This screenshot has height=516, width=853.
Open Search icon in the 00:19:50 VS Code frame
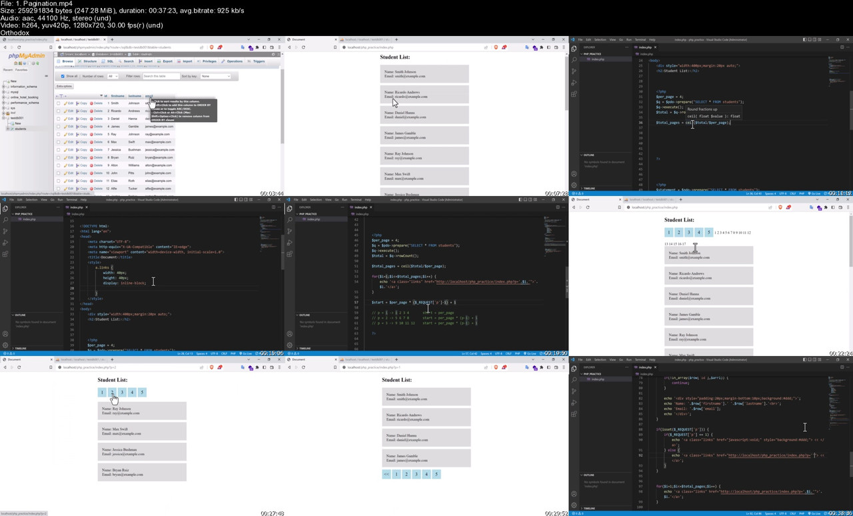pyautogui.click(x=290, y=220)
